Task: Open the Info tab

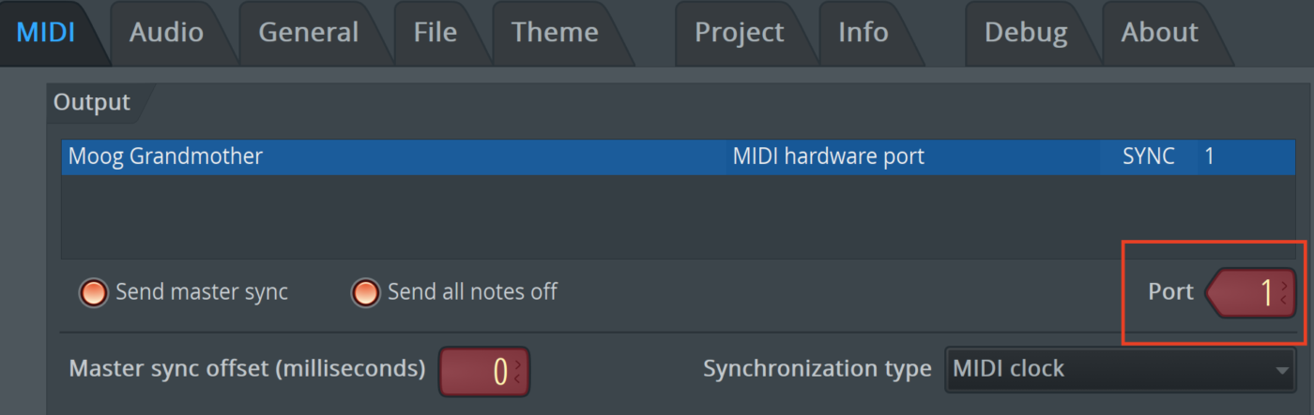Action: (x=863, y=33)
